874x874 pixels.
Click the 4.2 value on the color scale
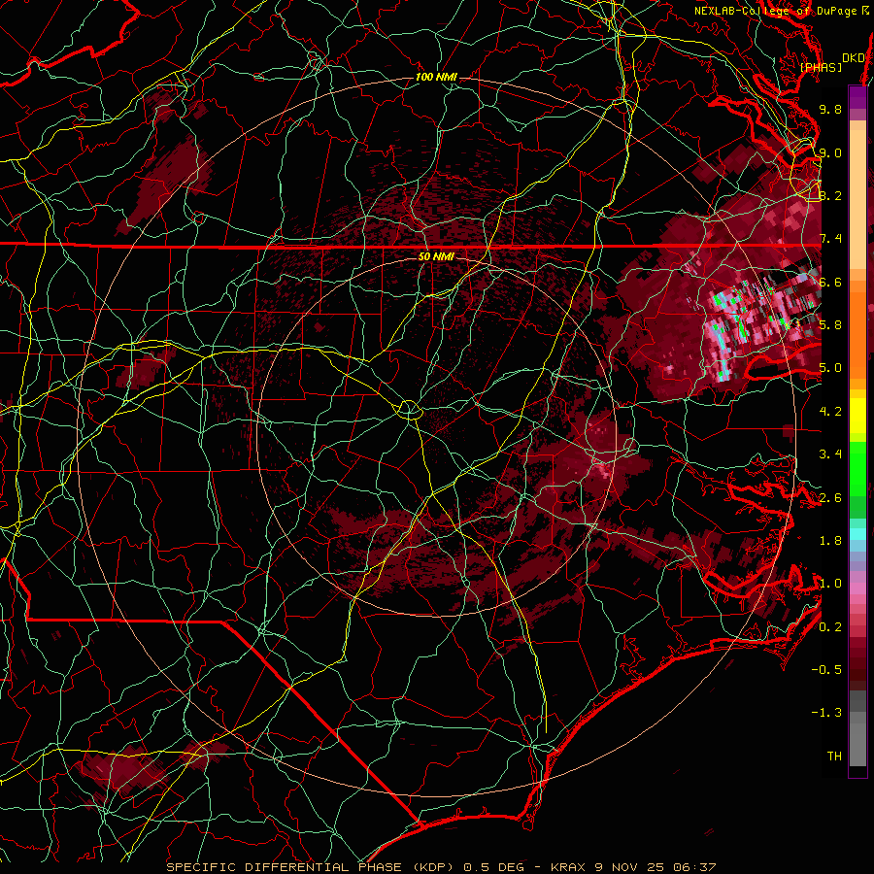coord(830,412)
